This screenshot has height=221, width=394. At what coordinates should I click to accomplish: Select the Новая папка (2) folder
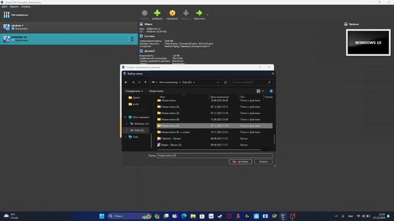coord(214,107)
